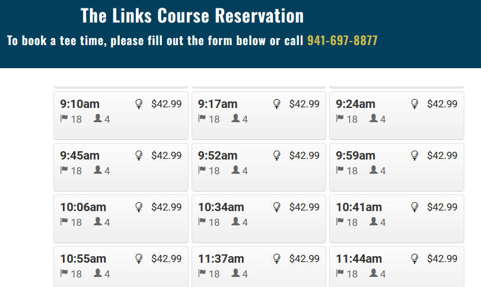
Task: Click the player count icon on 9:24am slot
Action: [373, 118]
